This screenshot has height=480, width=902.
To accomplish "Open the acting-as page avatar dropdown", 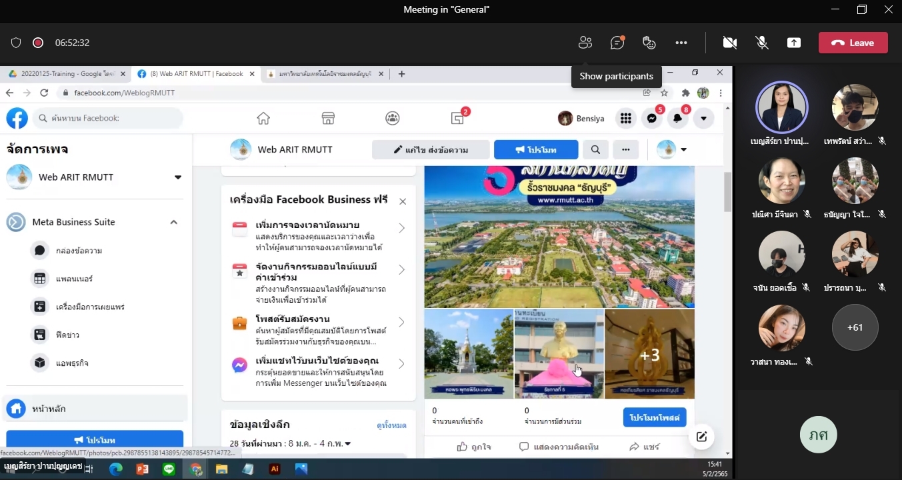I will pos(671,150).
